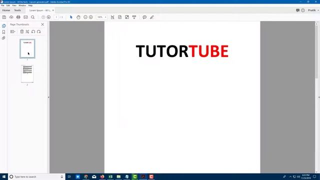320x180 pixels.
Task: Open the help question mark icon
Action: 303,10
